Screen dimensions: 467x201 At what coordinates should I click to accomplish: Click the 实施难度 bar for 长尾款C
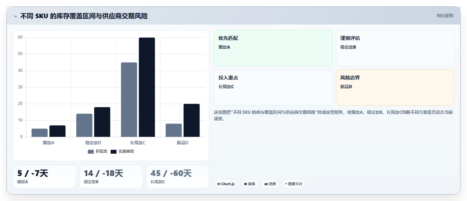click(147, 87)
